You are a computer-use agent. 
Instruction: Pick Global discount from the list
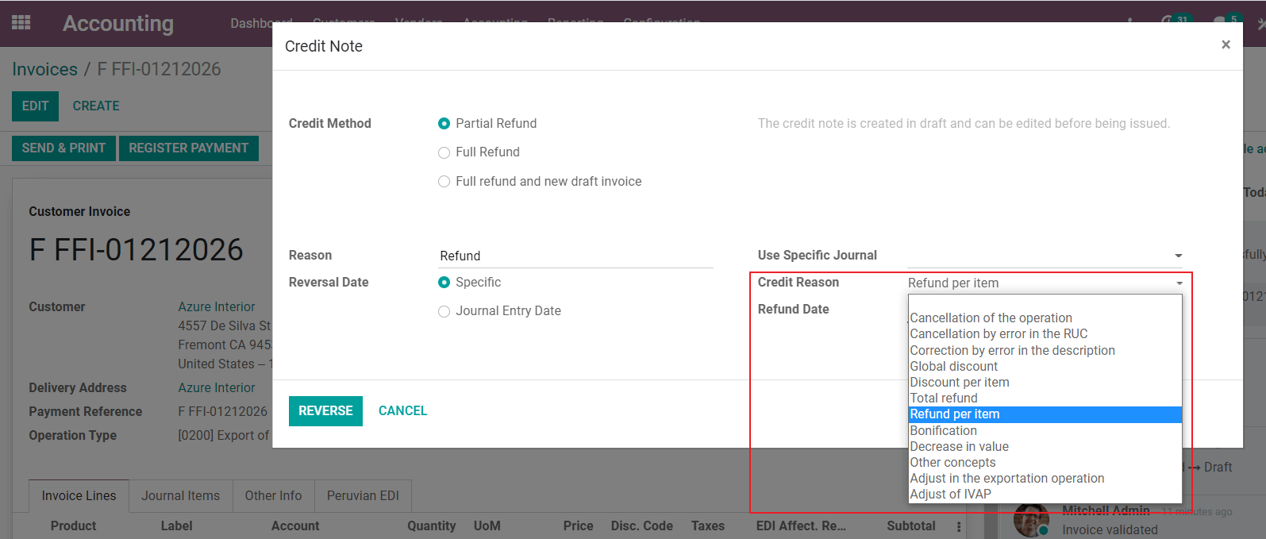[x=954, y=367]
